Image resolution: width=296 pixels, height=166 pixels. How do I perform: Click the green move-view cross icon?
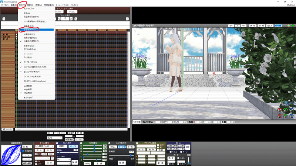click(293, 25)
